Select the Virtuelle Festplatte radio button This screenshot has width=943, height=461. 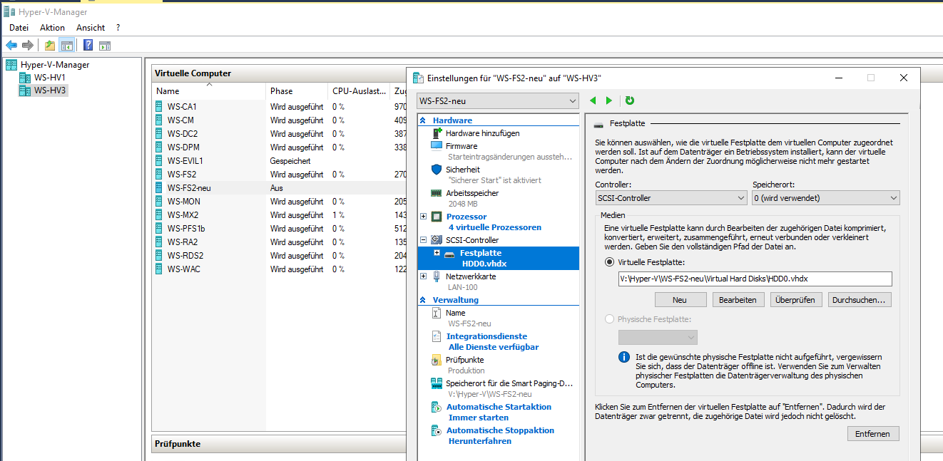pyautogui.click(x=609, y=261)
